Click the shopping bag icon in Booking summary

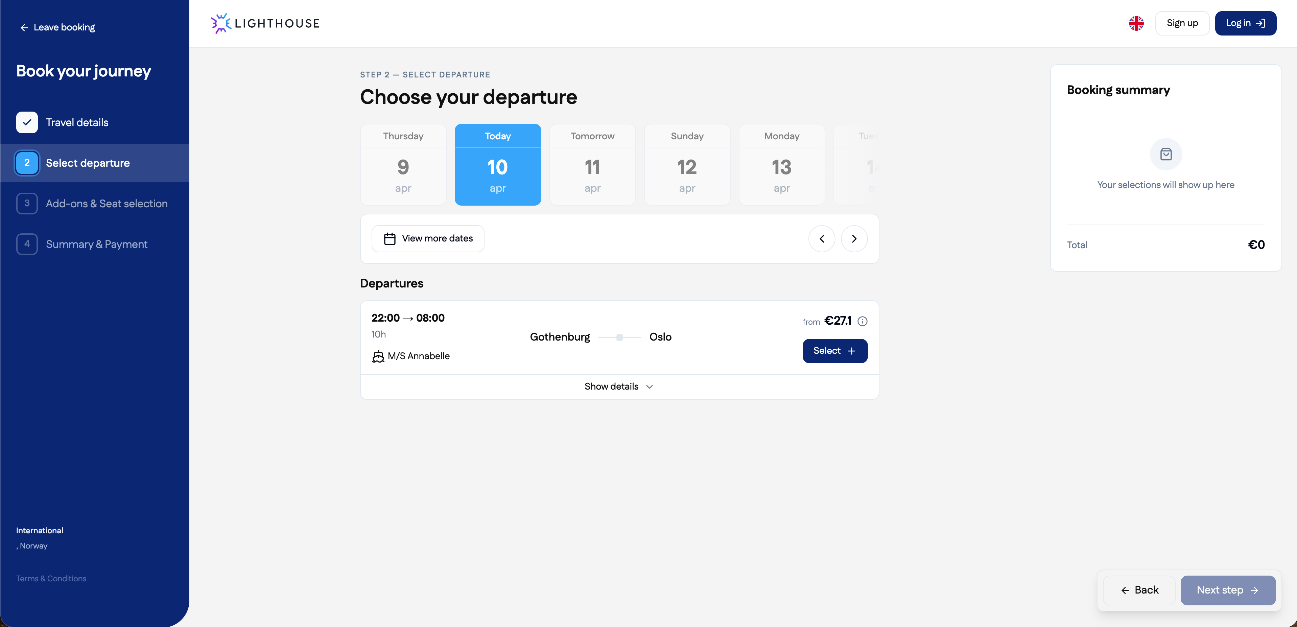[1165, 154]
